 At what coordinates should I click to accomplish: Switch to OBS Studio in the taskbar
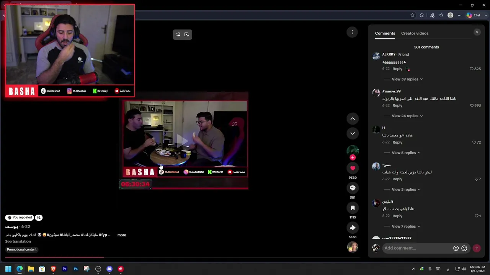click(x=98, y=269)
